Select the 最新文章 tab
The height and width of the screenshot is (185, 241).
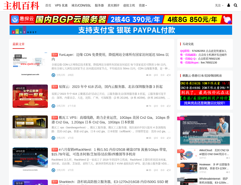coord(19,44)
